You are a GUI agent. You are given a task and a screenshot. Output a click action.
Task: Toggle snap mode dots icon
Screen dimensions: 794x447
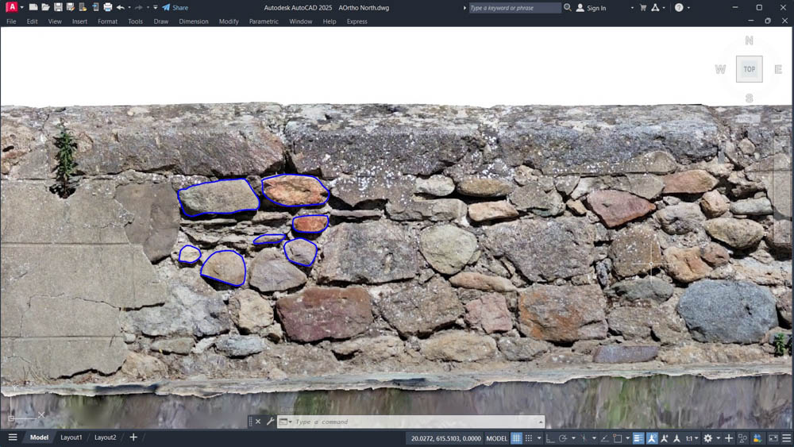(x=529, y=438)
